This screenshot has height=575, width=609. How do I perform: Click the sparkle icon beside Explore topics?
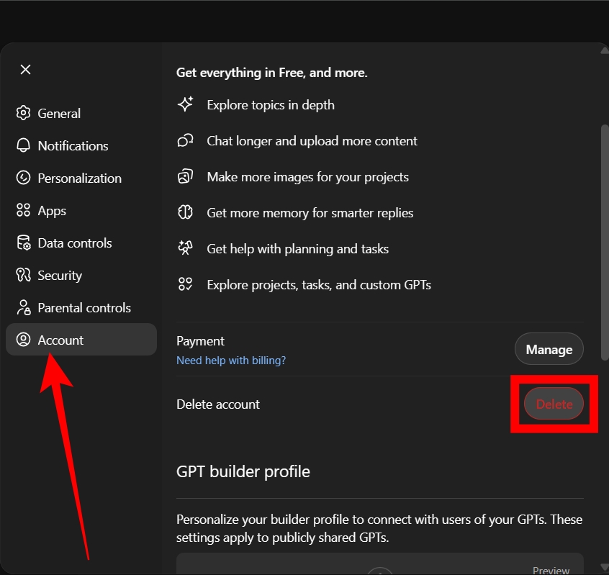pyautogui.click(x=185, y=104)
